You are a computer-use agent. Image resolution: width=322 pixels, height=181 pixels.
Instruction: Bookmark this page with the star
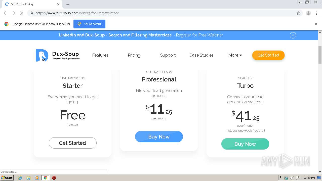[x=298, y=13]
